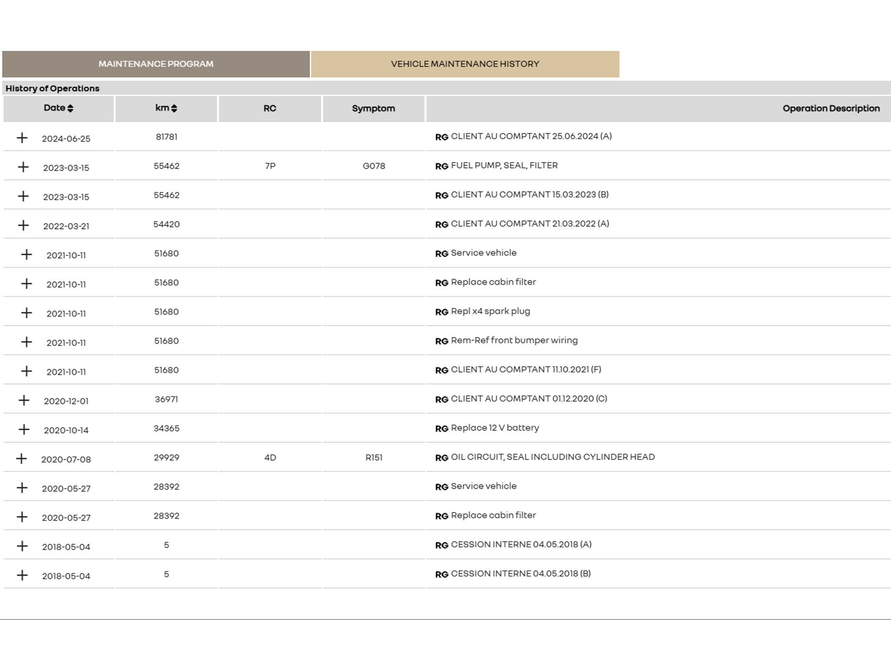Click plus icon for CESSION INTERNE 04.05.2018 (A)
The width and height of the screenshot is (891, 668).
(x=22, y=546)
